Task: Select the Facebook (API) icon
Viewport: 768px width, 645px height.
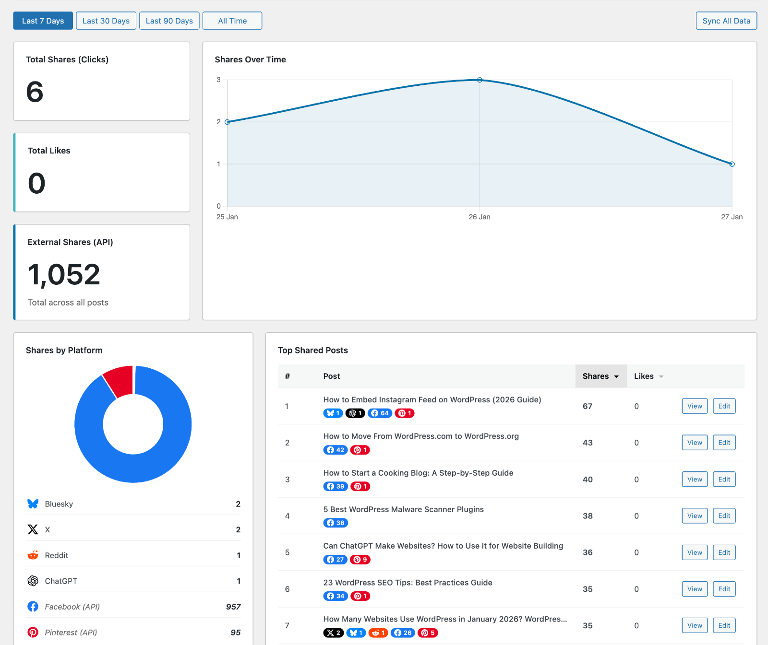Action: pos(33,606)
